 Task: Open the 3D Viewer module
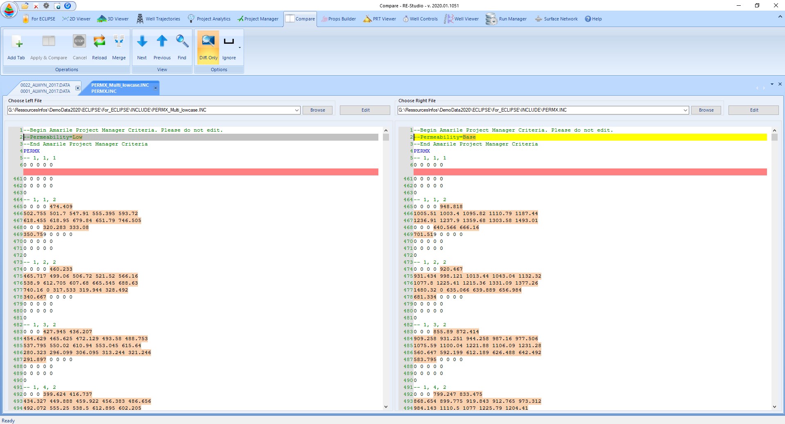click(x=113, y=19)
